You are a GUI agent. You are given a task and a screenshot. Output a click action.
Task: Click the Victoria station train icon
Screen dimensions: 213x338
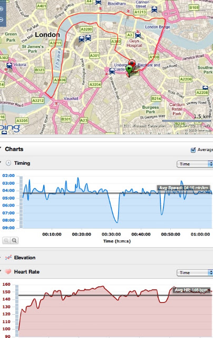(x=9, y=65)
